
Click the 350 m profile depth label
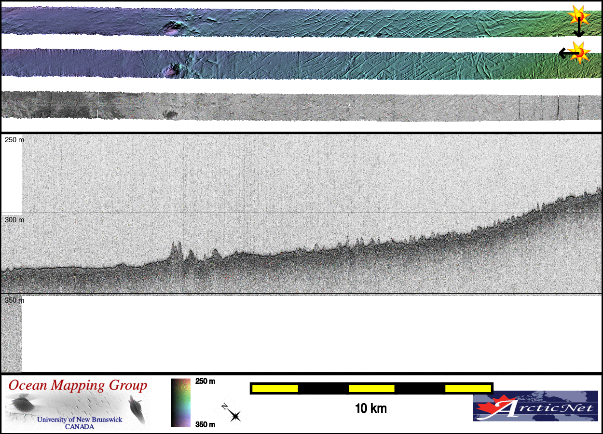point(14,300)
